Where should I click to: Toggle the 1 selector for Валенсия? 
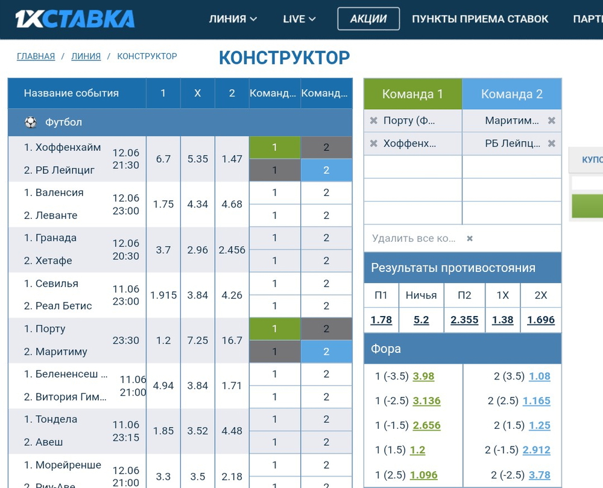point(274,192)
